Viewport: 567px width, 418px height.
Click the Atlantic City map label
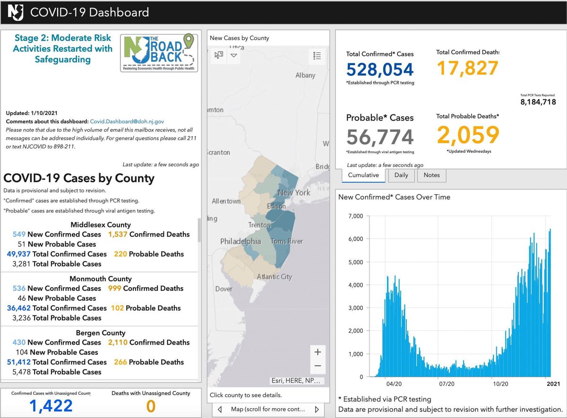(275, 277)
